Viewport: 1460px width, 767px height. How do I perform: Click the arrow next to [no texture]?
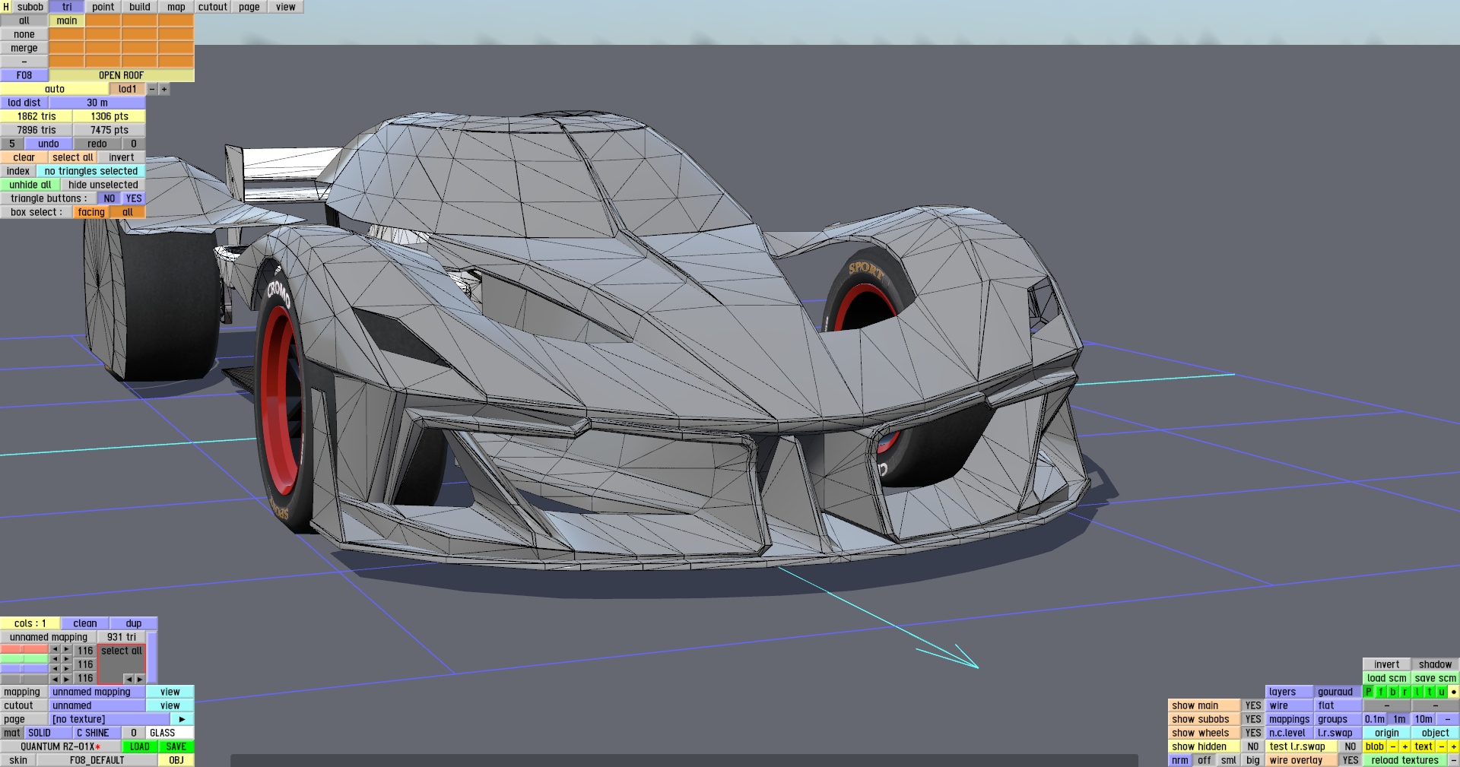click(182, 719)
